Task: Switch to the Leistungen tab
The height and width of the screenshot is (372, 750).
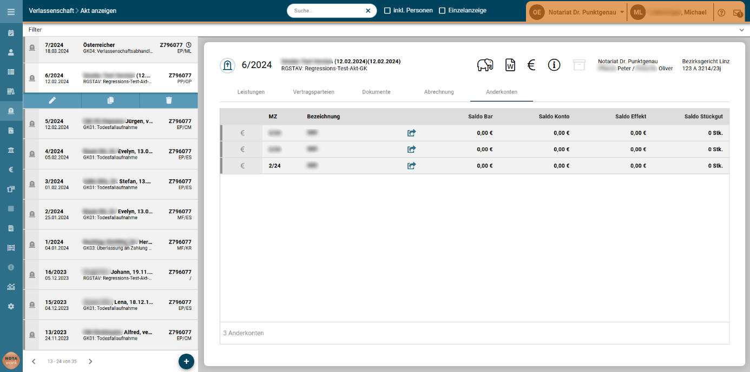Action: (251, 92)
